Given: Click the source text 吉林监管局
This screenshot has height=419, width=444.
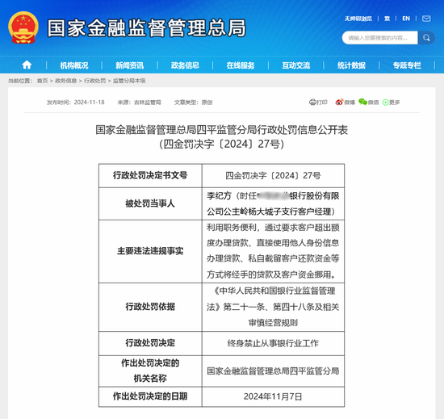Looking at the screenshot, I should pos(148,103).
